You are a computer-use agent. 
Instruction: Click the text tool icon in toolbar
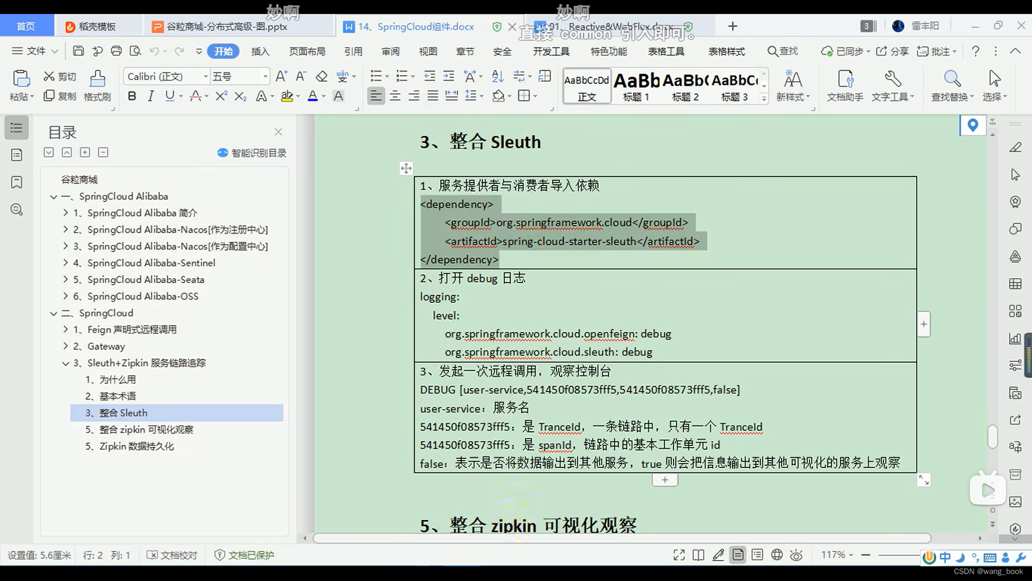891,84
